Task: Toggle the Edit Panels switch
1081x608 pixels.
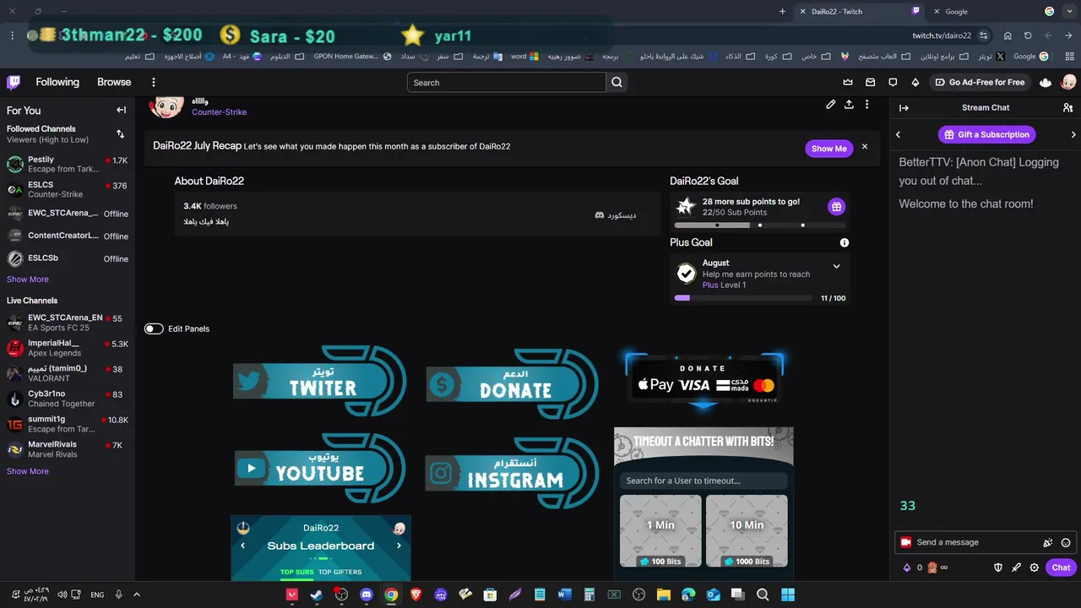Action: pos(154,328)
